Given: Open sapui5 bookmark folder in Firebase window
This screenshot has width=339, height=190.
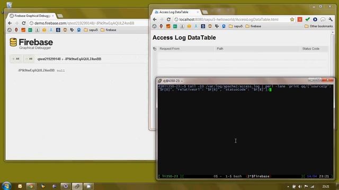Looking at the screenshot, I should (x=91, y=30).
